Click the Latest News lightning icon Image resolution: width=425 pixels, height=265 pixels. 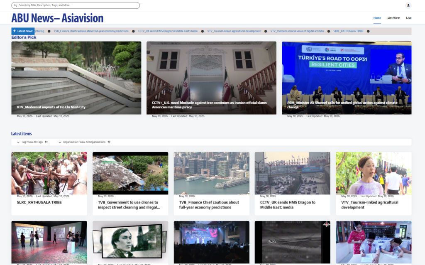pyautogui.click(x=15, y=31)
